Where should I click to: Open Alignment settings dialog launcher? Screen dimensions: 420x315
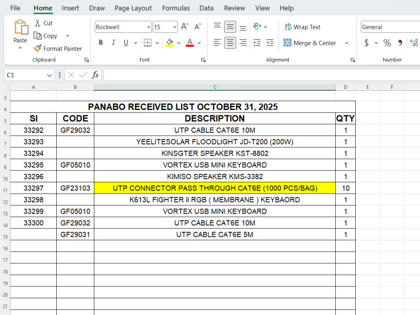point(353,60)
